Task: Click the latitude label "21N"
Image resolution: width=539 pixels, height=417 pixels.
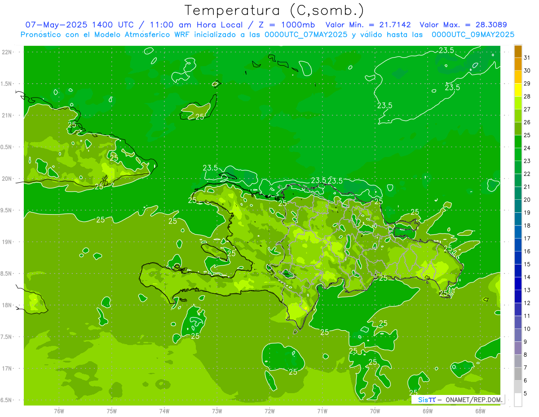Action: click(7, 115)
